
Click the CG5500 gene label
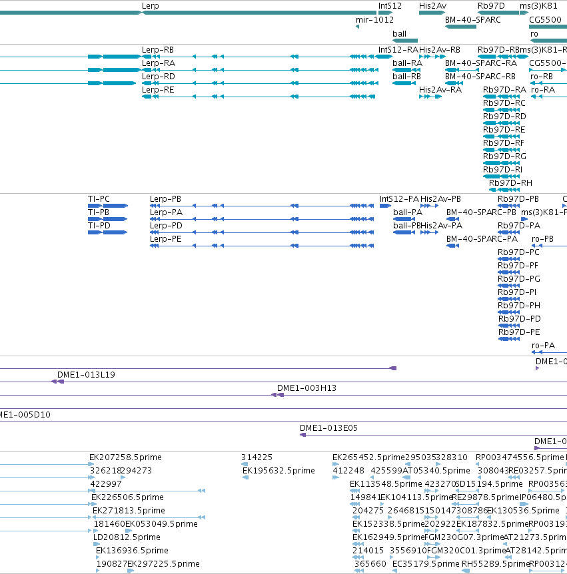[545, 20]
